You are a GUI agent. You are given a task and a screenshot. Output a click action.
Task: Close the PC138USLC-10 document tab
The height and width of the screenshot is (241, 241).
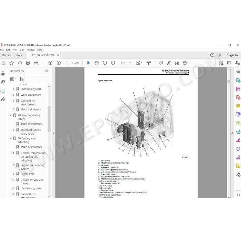click(x=58, y=55)
